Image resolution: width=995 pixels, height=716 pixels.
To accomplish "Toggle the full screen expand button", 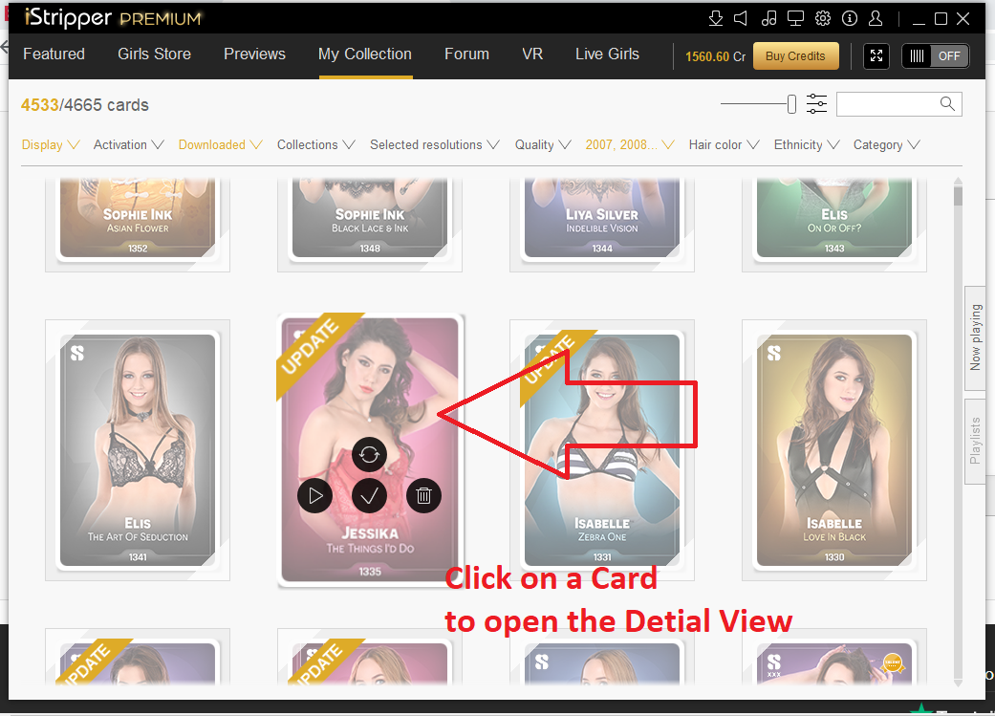I will (x=876, y=56).
